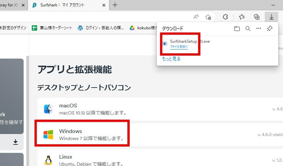The width and height of the screenshot is (283, 166).
Task: Search downloads with magnifier icon
Action: tap(248, 28)
